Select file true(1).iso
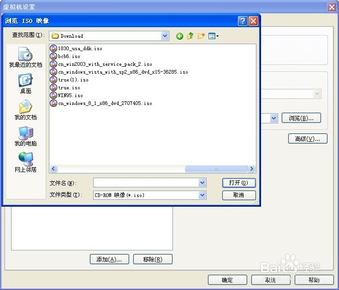339x290 pixels. [x=69, y=80]
